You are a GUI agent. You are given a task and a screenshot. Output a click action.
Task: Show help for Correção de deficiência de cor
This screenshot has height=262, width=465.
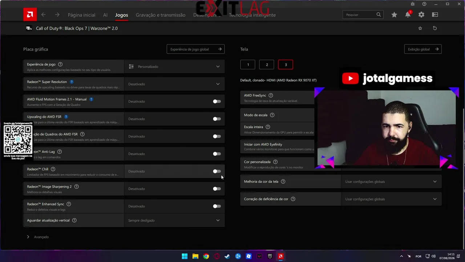coord(293,199)
